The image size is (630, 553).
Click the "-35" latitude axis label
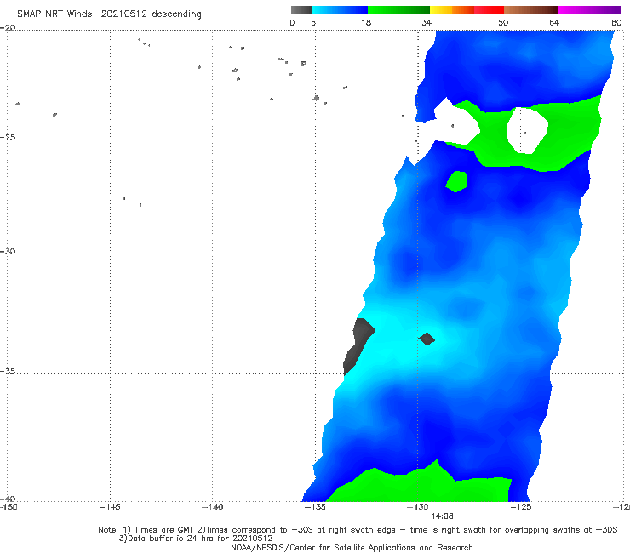click(8, 372)
